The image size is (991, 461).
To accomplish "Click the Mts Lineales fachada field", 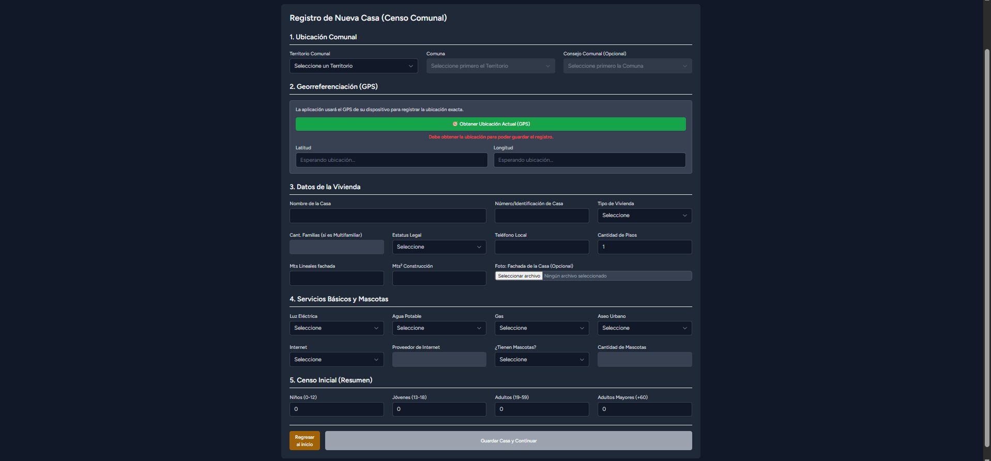I will click(x=337, y=279).
